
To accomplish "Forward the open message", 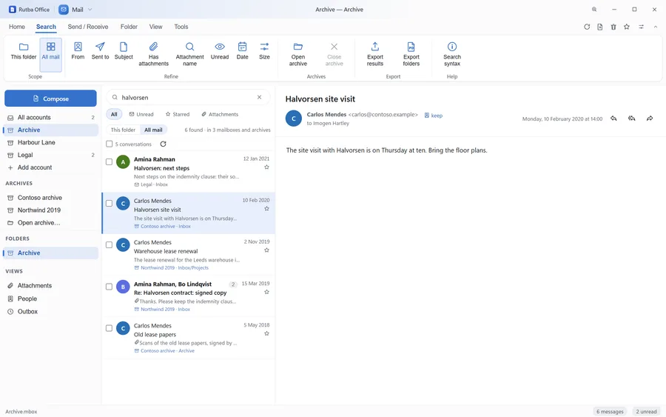I will pos(650,119).
